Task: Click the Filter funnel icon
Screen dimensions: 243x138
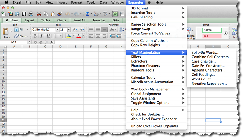Action: (x=105, y=14)
